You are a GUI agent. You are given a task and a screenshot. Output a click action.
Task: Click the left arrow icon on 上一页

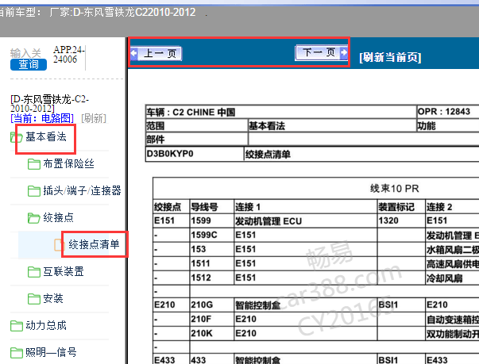pyautogui.click(x=133, y=53)
